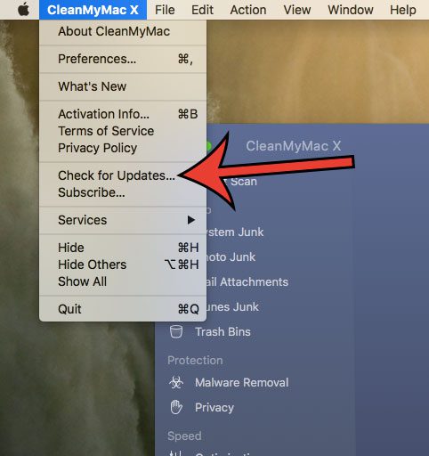Open Preferences… from the menu
The height and width of the screenshot is (456, 429).
click(123, 59)
